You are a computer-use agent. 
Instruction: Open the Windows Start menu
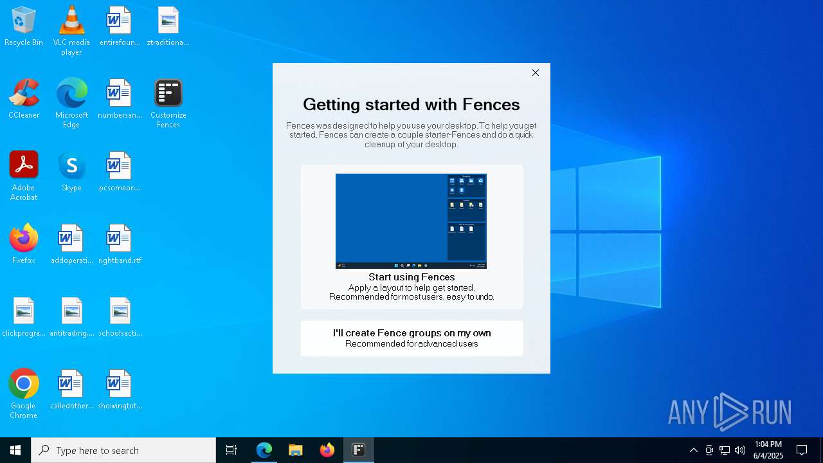point(15,450)
